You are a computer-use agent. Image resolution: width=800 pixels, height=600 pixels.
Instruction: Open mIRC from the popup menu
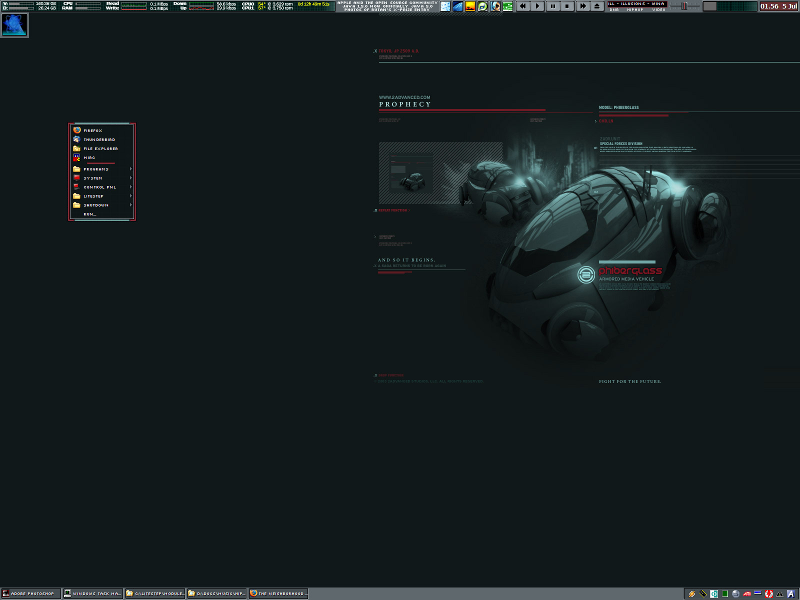[x=89, y=157]
